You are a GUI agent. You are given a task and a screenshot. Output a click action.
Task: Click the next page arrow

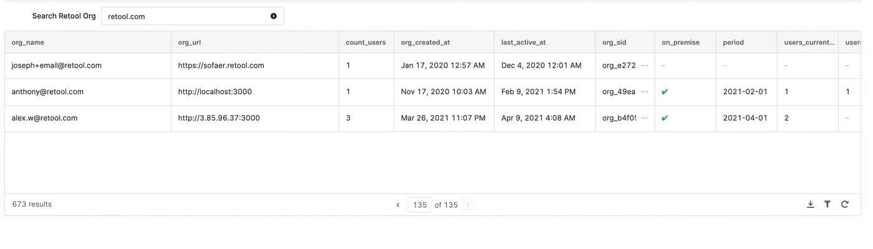(x=468, y=205)
